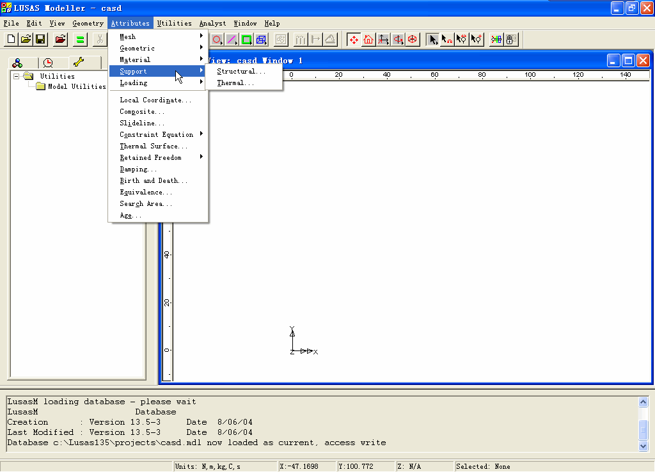The height and width of the screenshot is (472, 655).
Task: Select the green square surface tool
Action: pyautogui.click(x=246, y=40)
